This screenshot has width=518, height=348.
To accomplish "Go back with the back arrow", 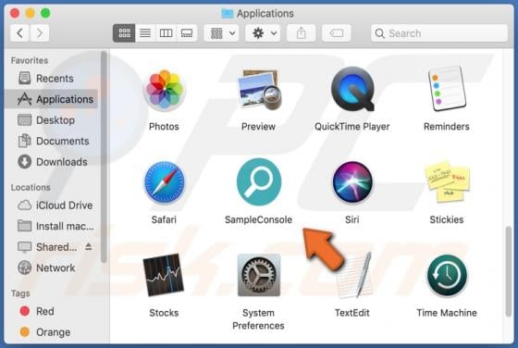I will click(x=19, y=33).
